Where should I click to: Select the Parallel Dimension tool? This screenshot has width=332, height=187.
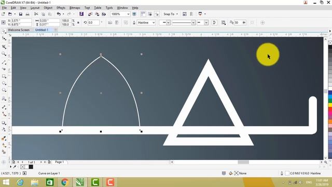4,107
